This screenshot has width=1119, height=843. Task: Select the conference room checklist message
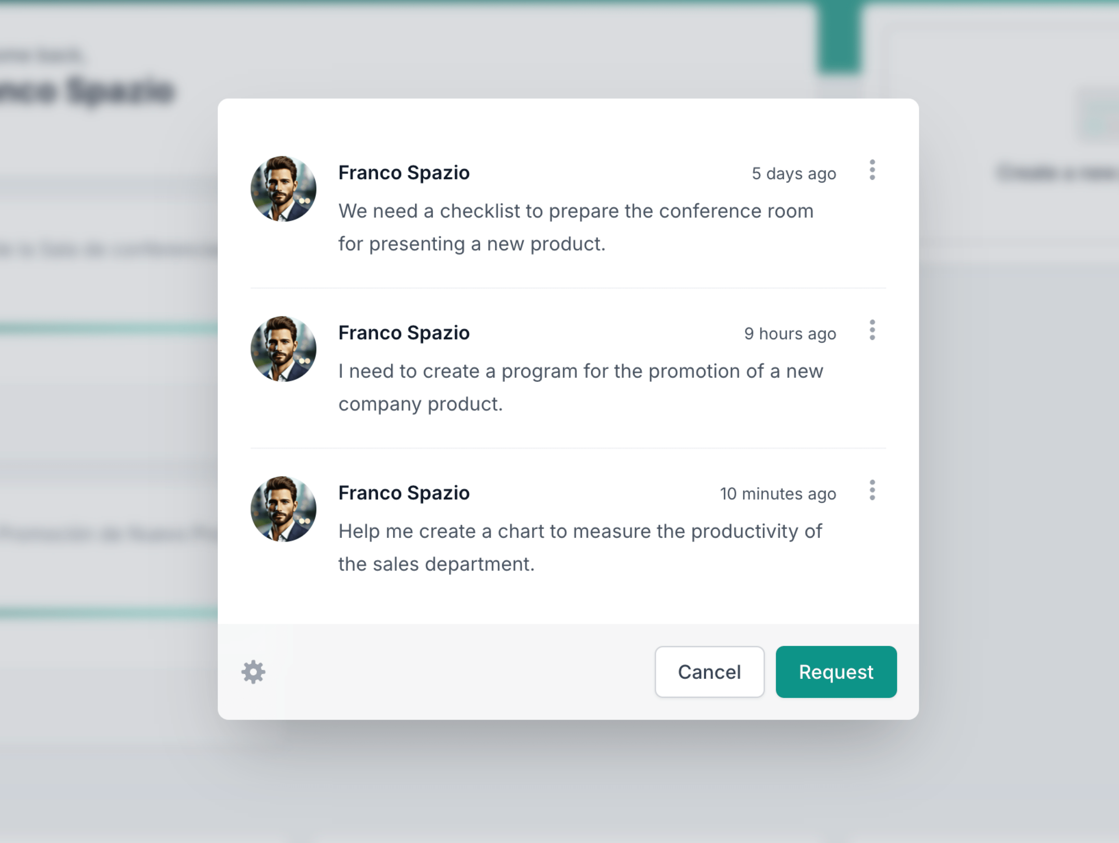click(576, 228)
